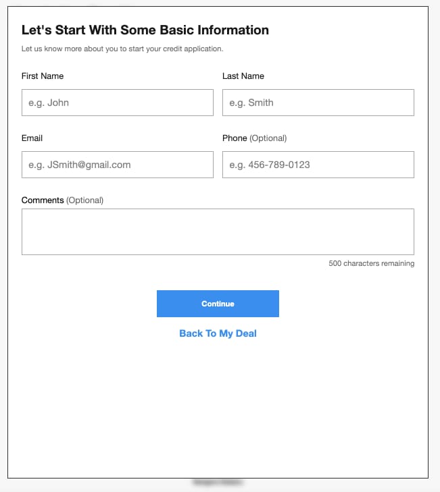The image size is (440, 492).
Task: Click empty dialog area below Back link
Action: 218,408
